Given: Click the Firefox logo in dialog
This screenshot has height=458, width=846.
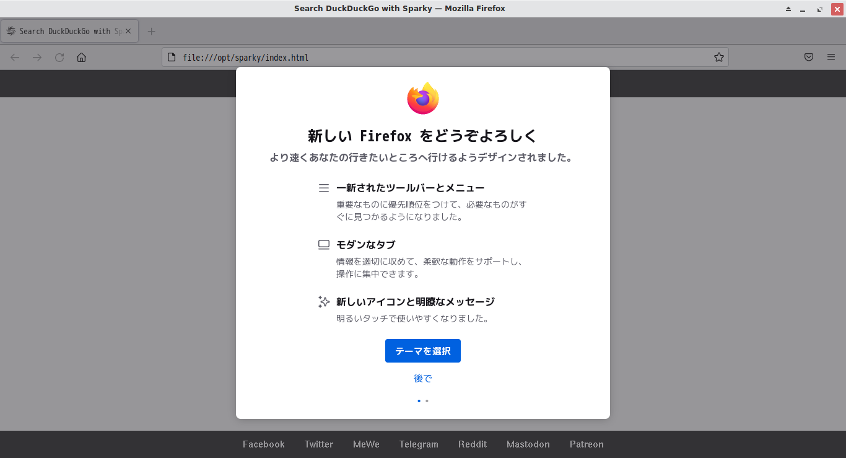Looking at the screenshot, I should 423,98.
